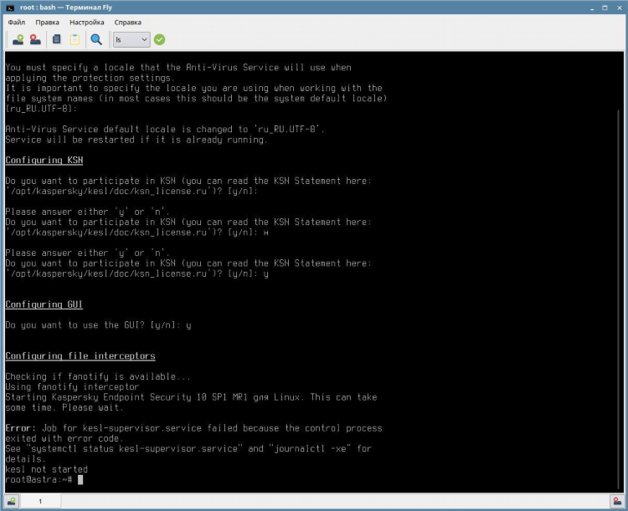Click the 'kesl not started' line

[x=46, y=469]
